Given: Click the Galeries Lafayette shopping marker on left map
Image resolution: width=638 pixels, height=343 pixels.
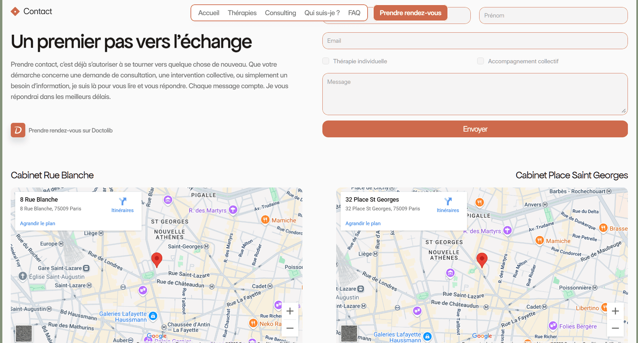Looking at the screenshot, I should (153, 316).
